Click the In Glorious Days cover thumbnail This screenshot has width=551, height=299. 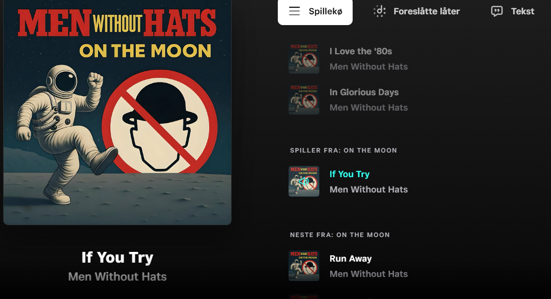click(x=304, y=99)
